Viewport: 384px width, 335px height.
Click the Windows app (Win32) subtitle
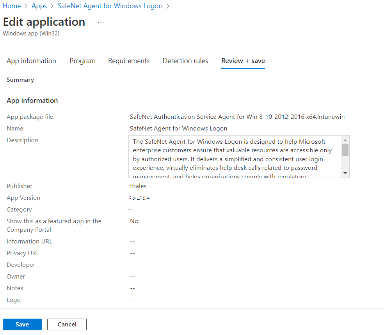tap(31, 33)
